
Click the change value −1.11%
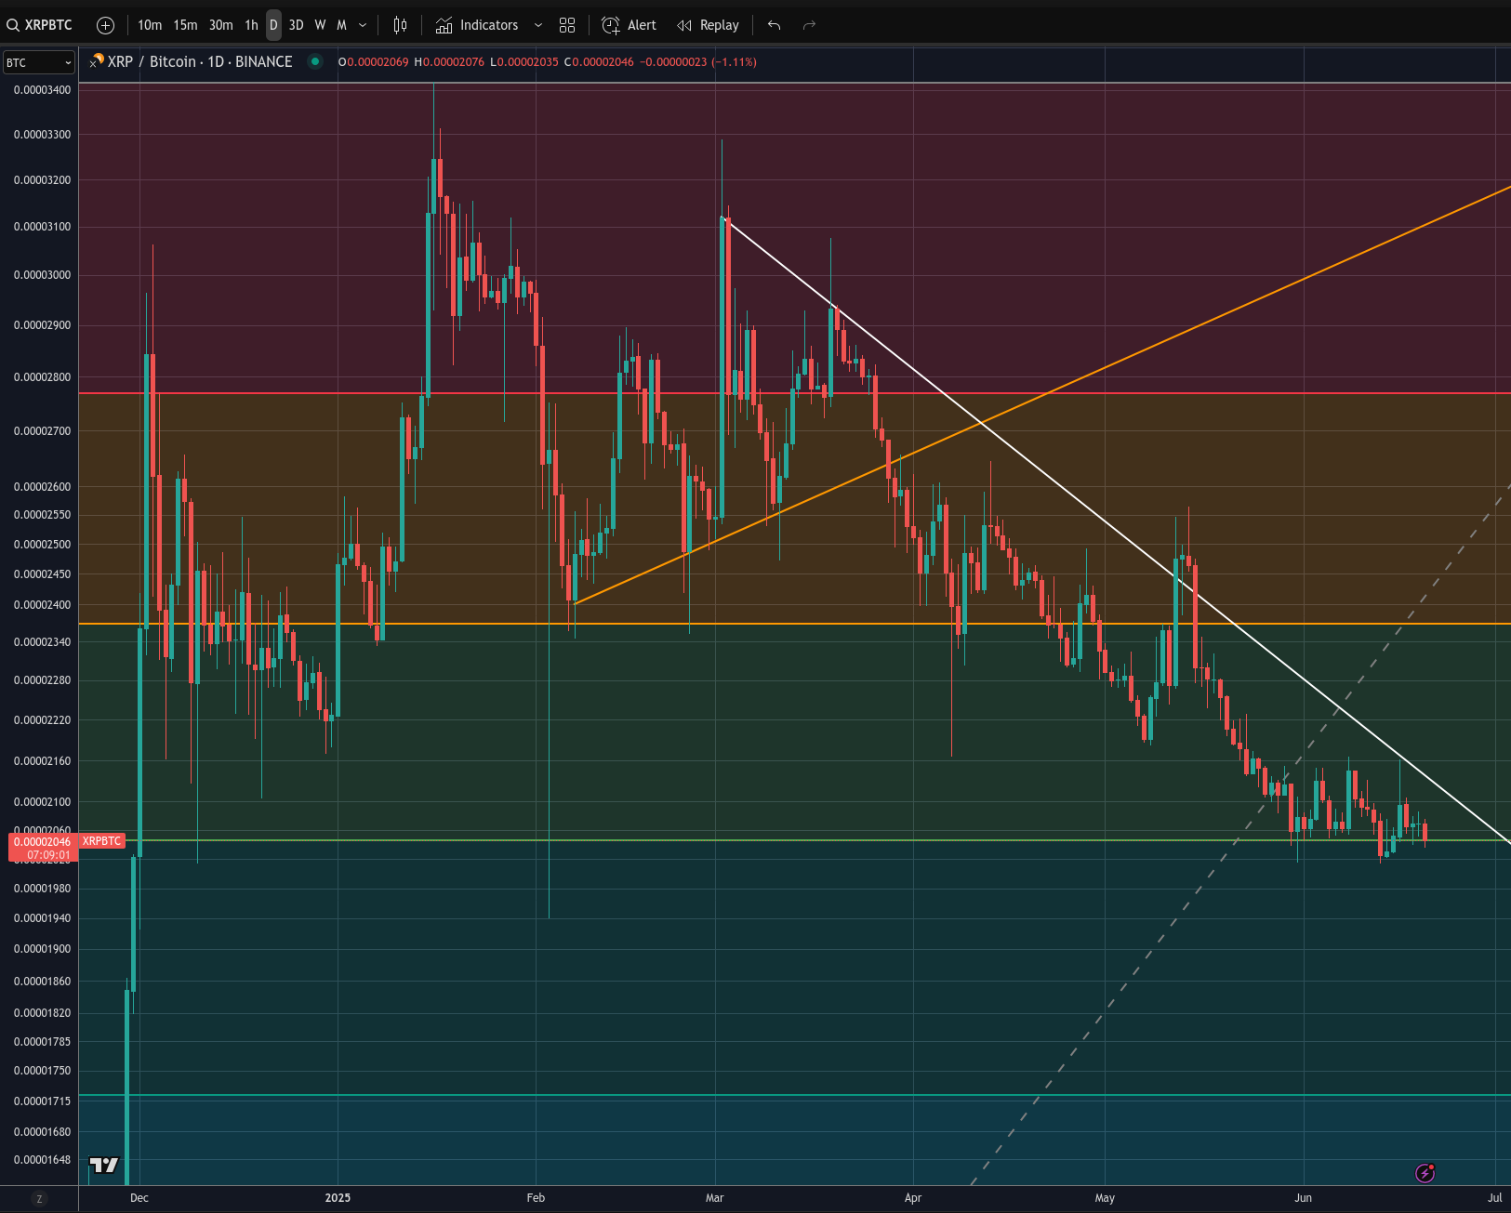tap(735, 62)
